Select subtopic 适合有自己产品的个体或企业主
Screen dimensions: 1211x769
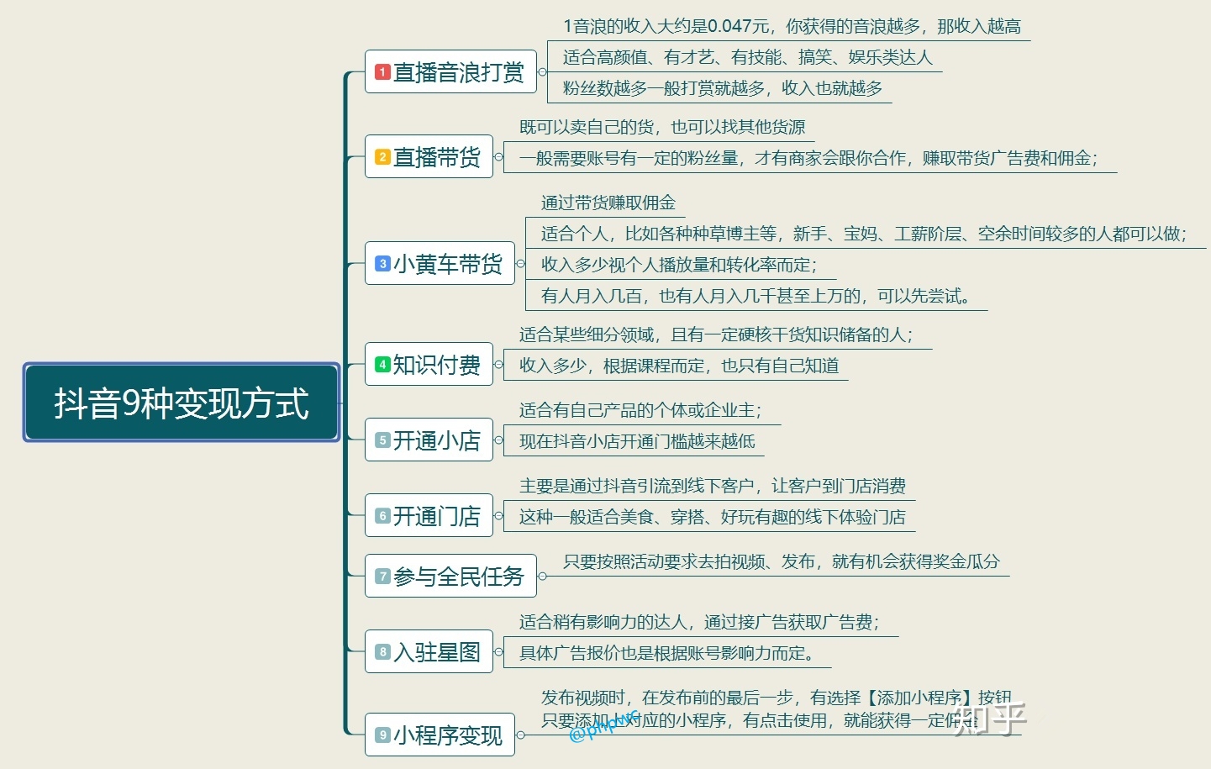click(640, 411)
